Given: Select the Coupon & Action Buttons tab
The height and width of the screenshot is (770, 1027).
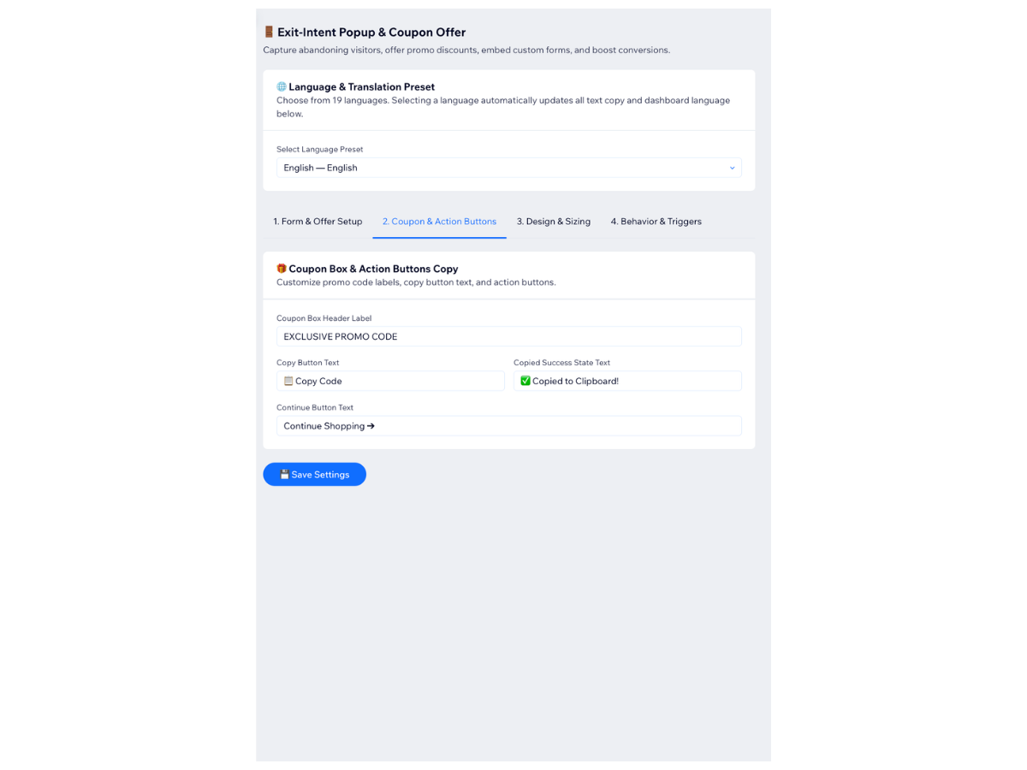Looking at the screenshot, I should 439,222.
